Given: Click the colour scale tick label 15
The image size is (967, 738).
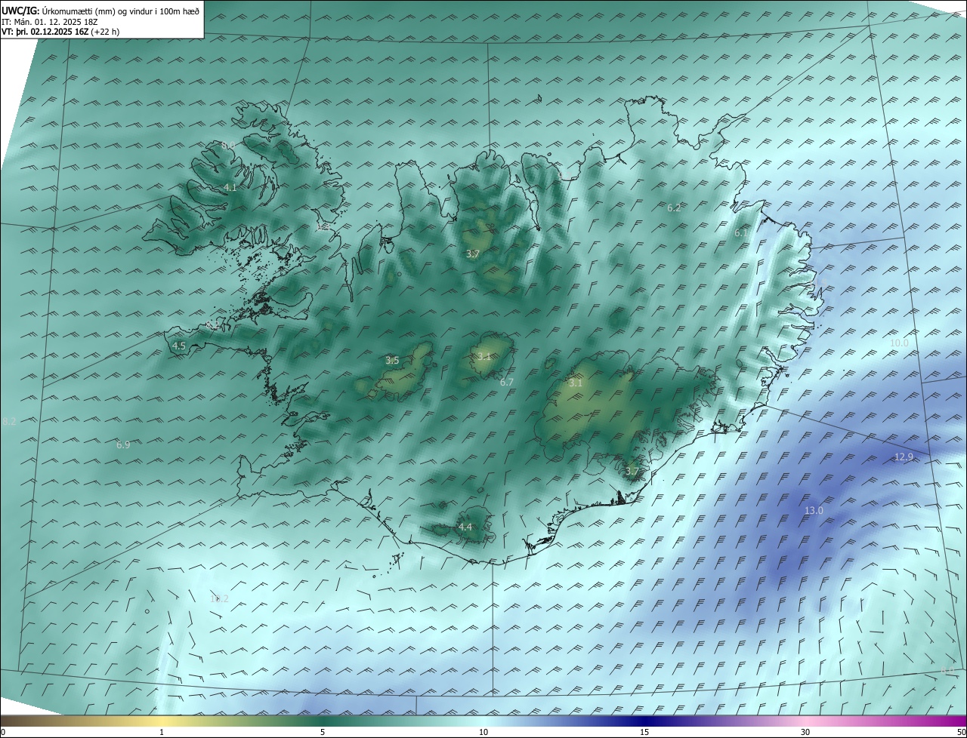Looking at the screenshot, I should (644, 732).
